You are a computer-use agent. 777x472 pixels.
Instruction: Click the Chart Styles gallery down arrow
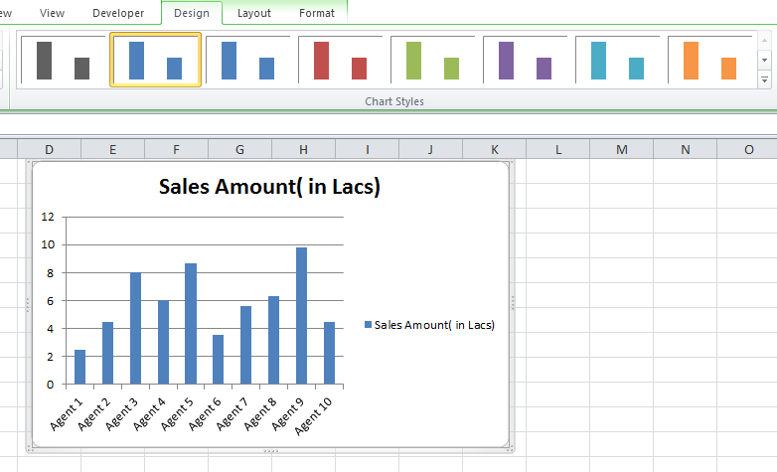click(x=764, y=60)
